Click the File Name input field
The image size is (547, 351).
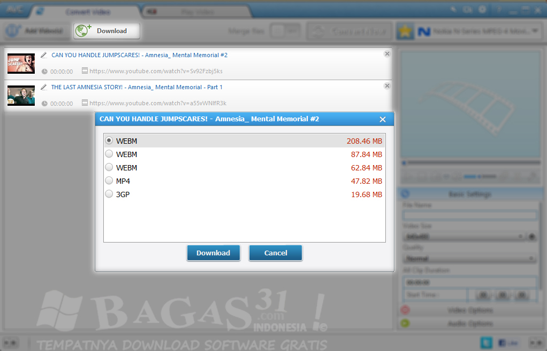tap(469, 215)
